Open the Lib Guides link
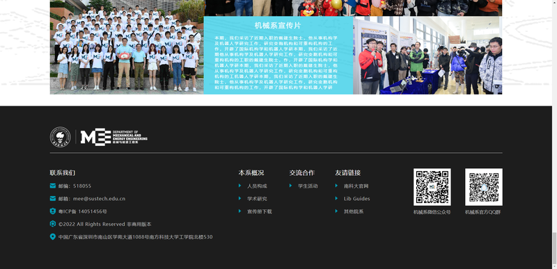This screenshot has height=269, width=557. [356, 199]
